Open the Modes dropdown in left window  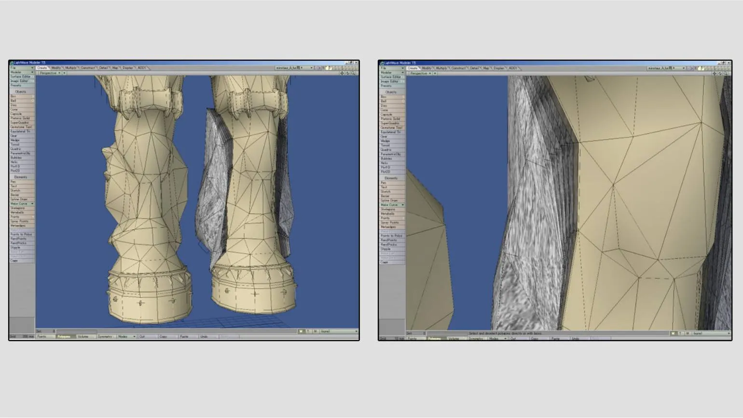point(125,337)
